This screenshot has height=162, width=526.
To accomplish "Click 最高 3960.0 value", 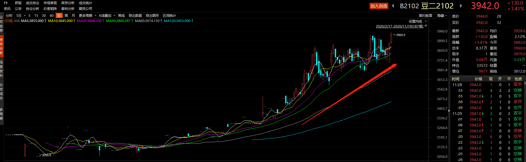I will click(x=519, y=48).
